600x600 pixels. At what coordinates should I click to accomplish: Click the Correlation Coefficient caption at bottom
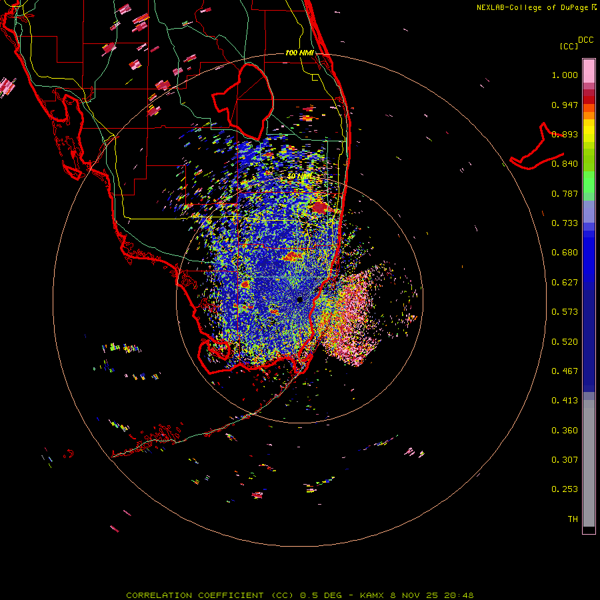pos(300,595)
